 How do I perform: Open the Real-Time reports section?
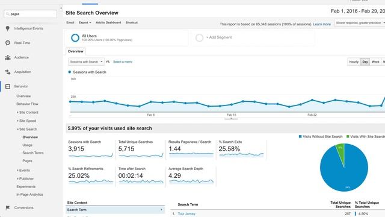click(x=22, y=43)
